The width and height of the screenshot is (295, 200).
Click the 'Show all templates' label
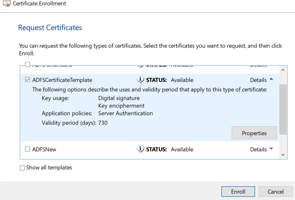[49, 168]
